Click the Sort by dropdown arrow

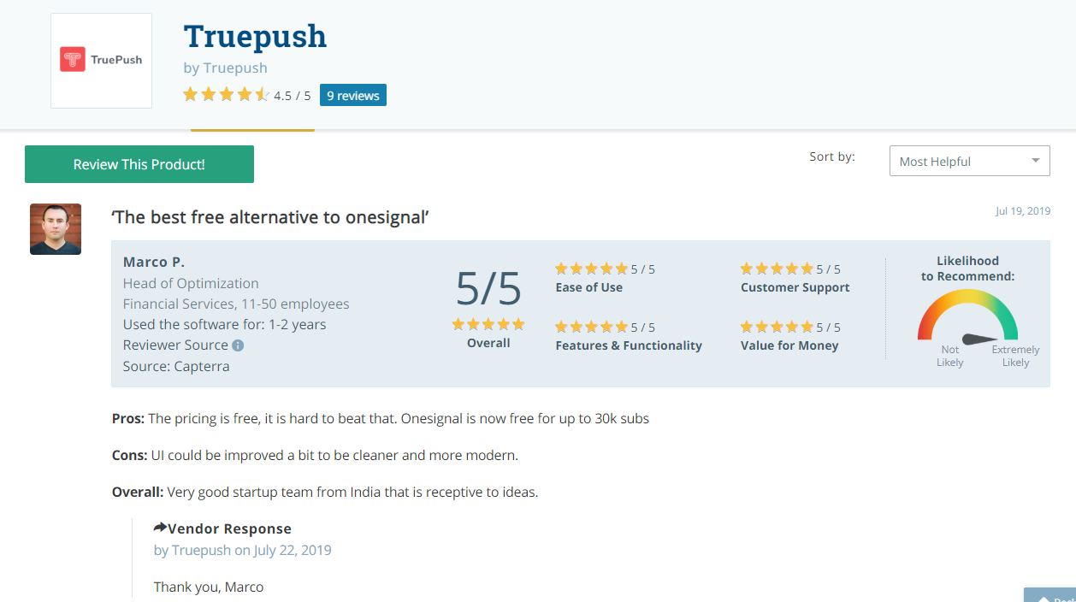(x=1035, y=161)
